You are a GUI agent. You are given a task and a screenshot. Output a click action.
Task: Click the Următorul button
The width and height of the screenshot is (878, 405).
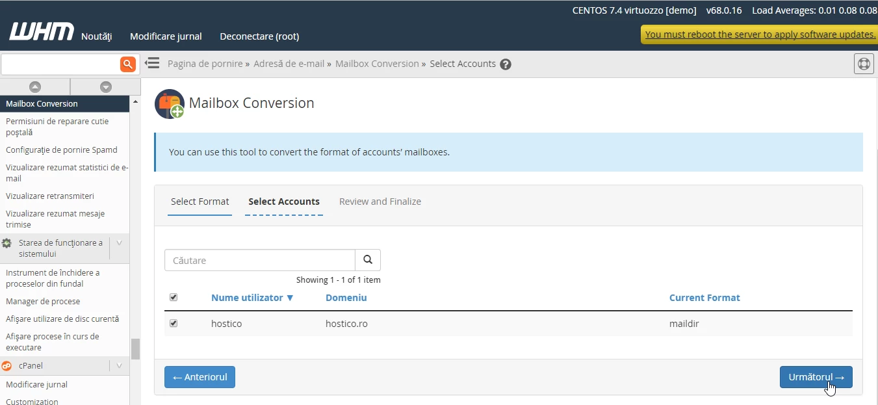pyautogui.click(x=816, y=377)
